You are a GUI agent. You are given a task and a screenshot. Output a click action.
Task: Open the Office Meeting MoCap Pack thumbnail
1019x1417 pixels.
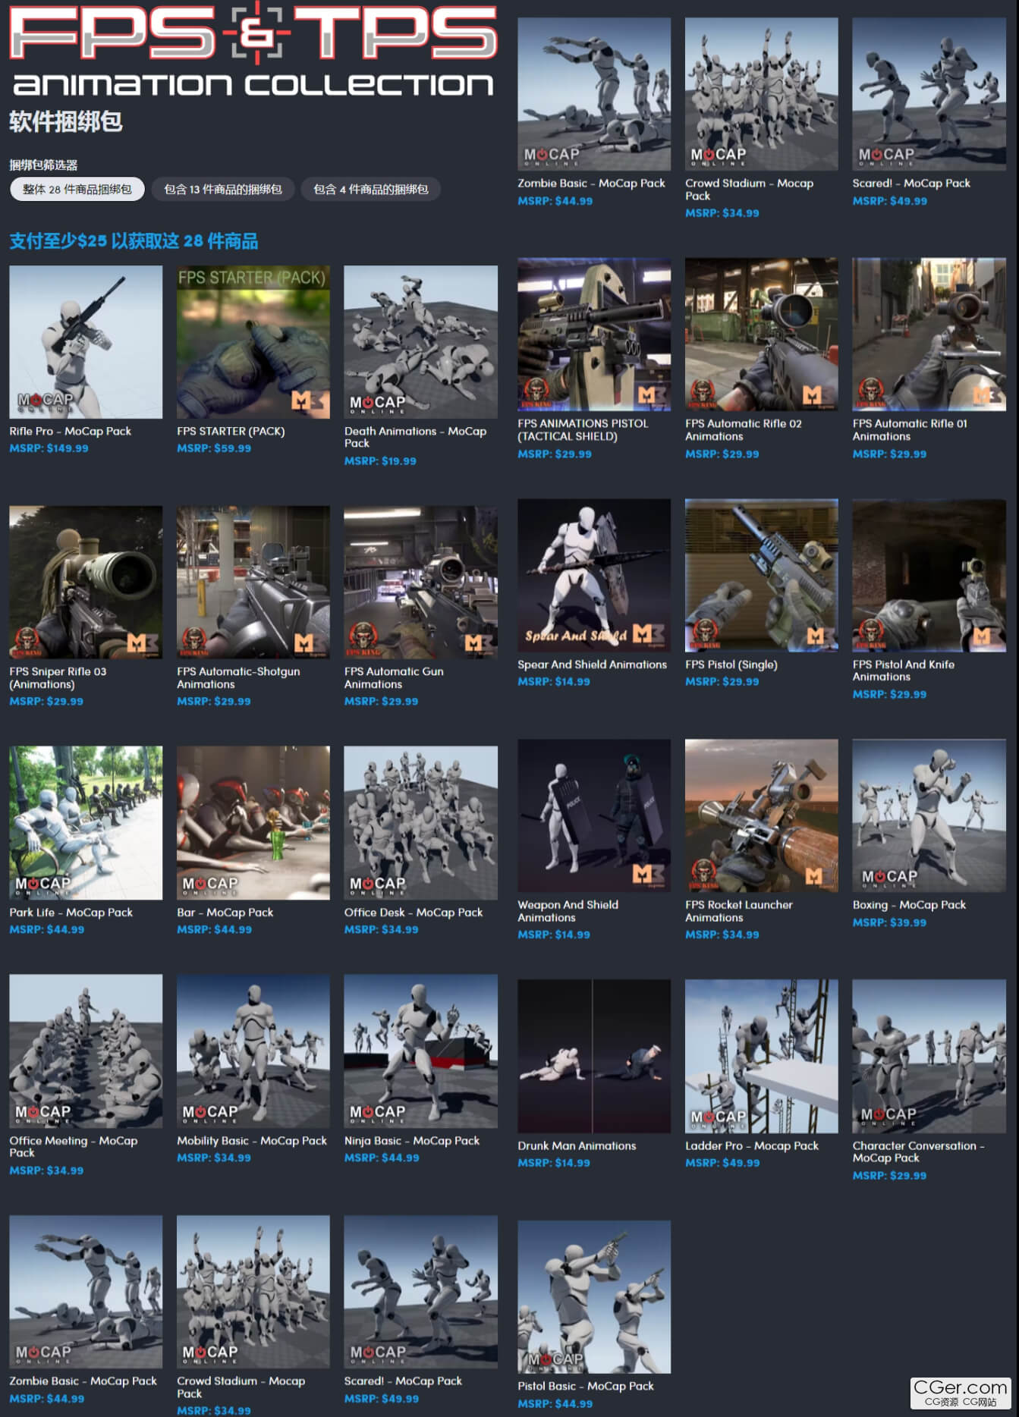point(86,1051)
